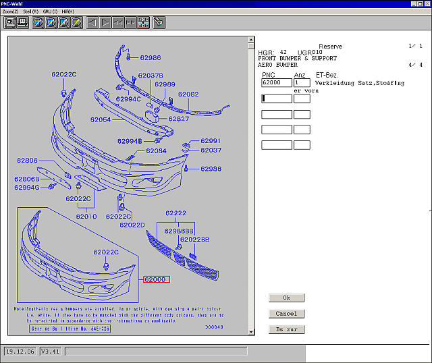Click the double left arrow rewind icon
Screen dimensions: 432x363
(118, 22)
